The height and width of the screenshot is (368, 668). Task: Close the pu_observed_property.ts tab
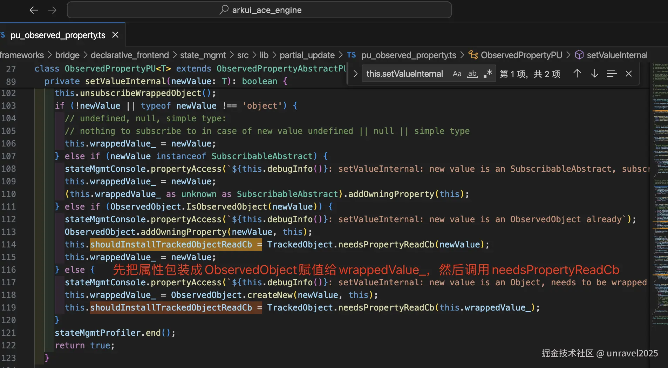pos(115,35)
